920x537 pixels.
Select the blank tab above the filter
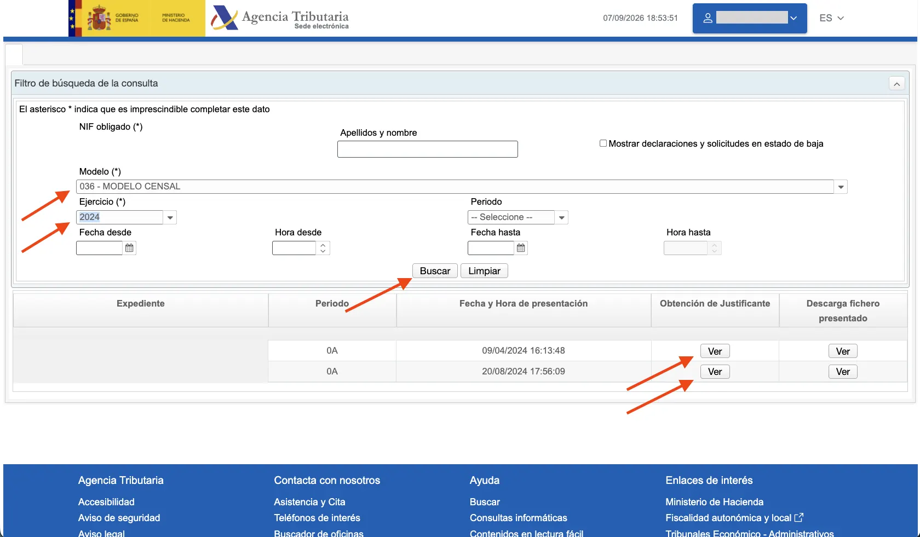click(14, 55)
